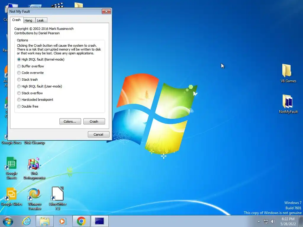Launch Disk Defragmenter desktop shortcut

[34, 168]
